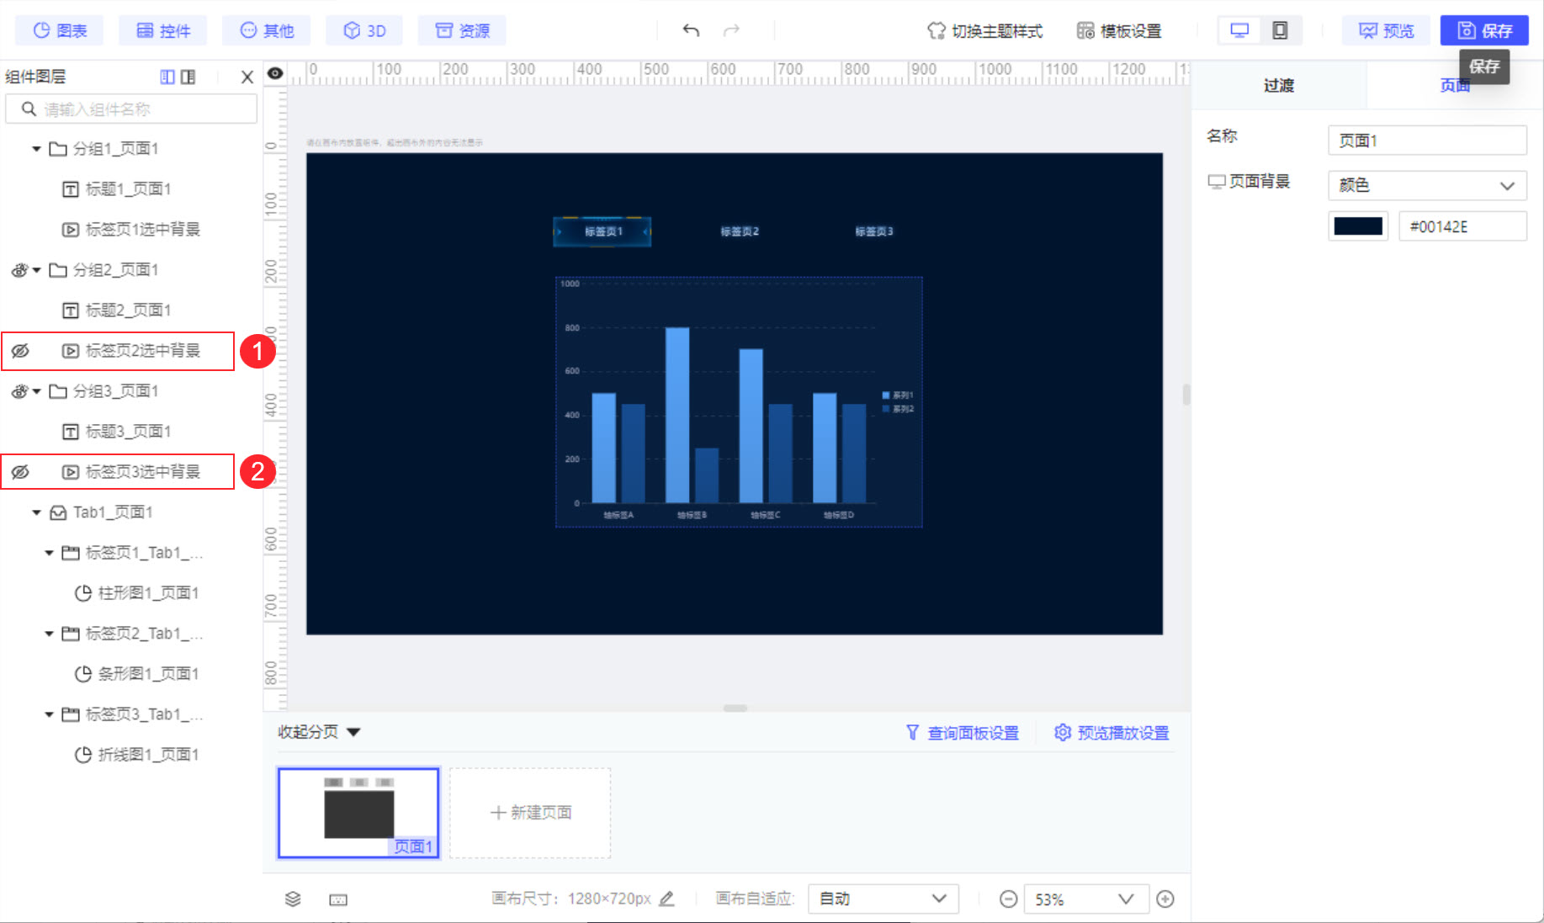Viewport: 1544px width, 923px height.
Task: Click 标签页2 tab on canvas
Action: pyautogui.click(x=740, y=231)
